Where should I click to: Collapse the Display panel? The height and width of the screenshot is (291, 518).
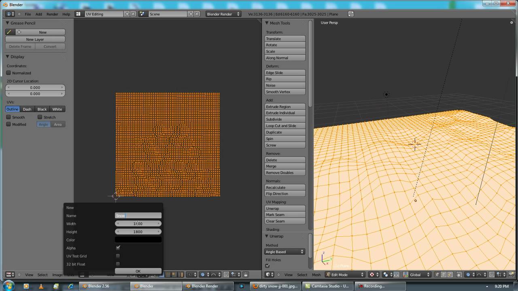pyautogui.click(x=7, y=57)
